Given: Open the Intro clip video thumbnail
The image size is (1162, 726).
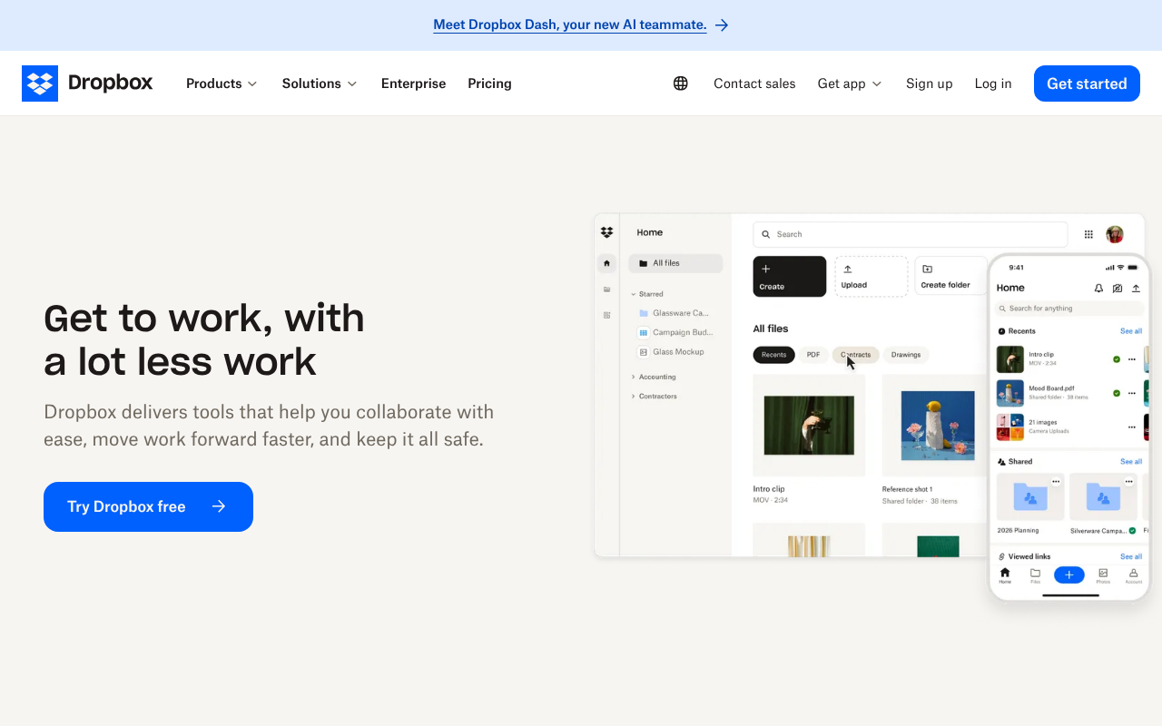Looking at the screenshot, I should pos(809,425).
